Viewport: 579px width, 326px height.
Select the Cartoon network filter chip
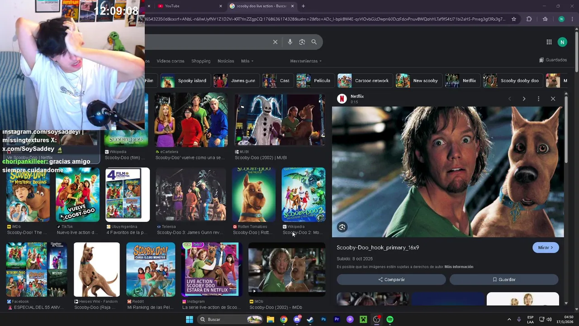(x=365, y=81)
